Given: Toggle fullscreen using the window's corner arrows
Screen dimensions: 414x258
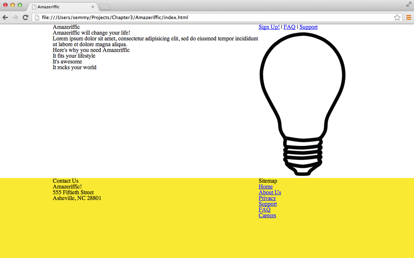Looking at the screenshot, I should click(409, 4).
